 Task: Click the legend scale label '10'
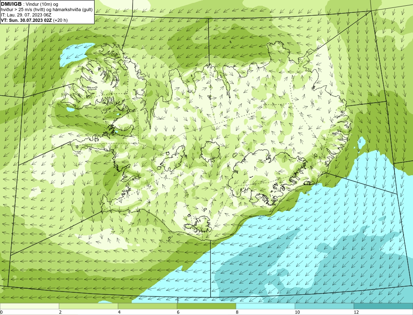pos(297,313)
